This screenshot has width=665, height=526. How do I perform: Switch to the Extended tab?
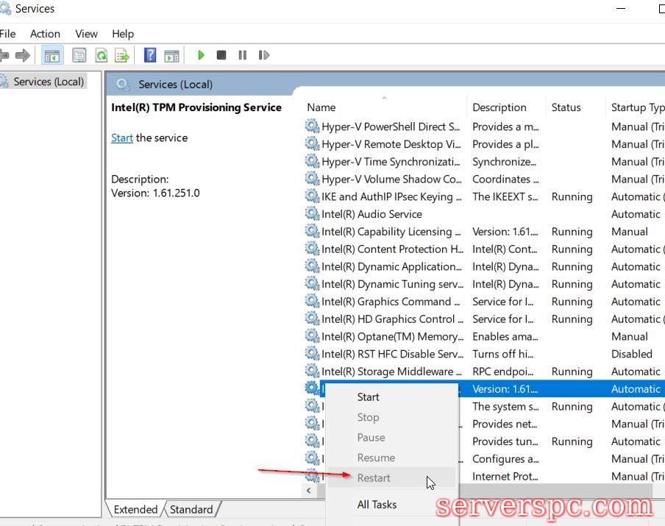135,509
